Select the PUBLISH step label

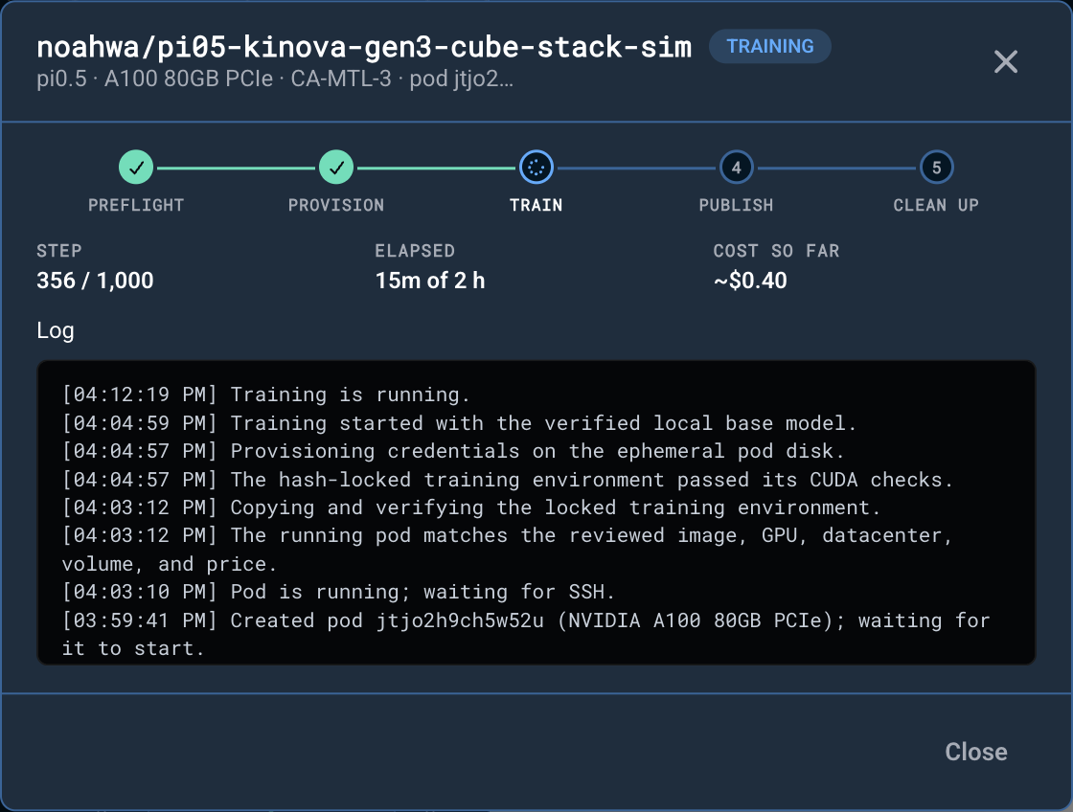click(x=737, y=205)
